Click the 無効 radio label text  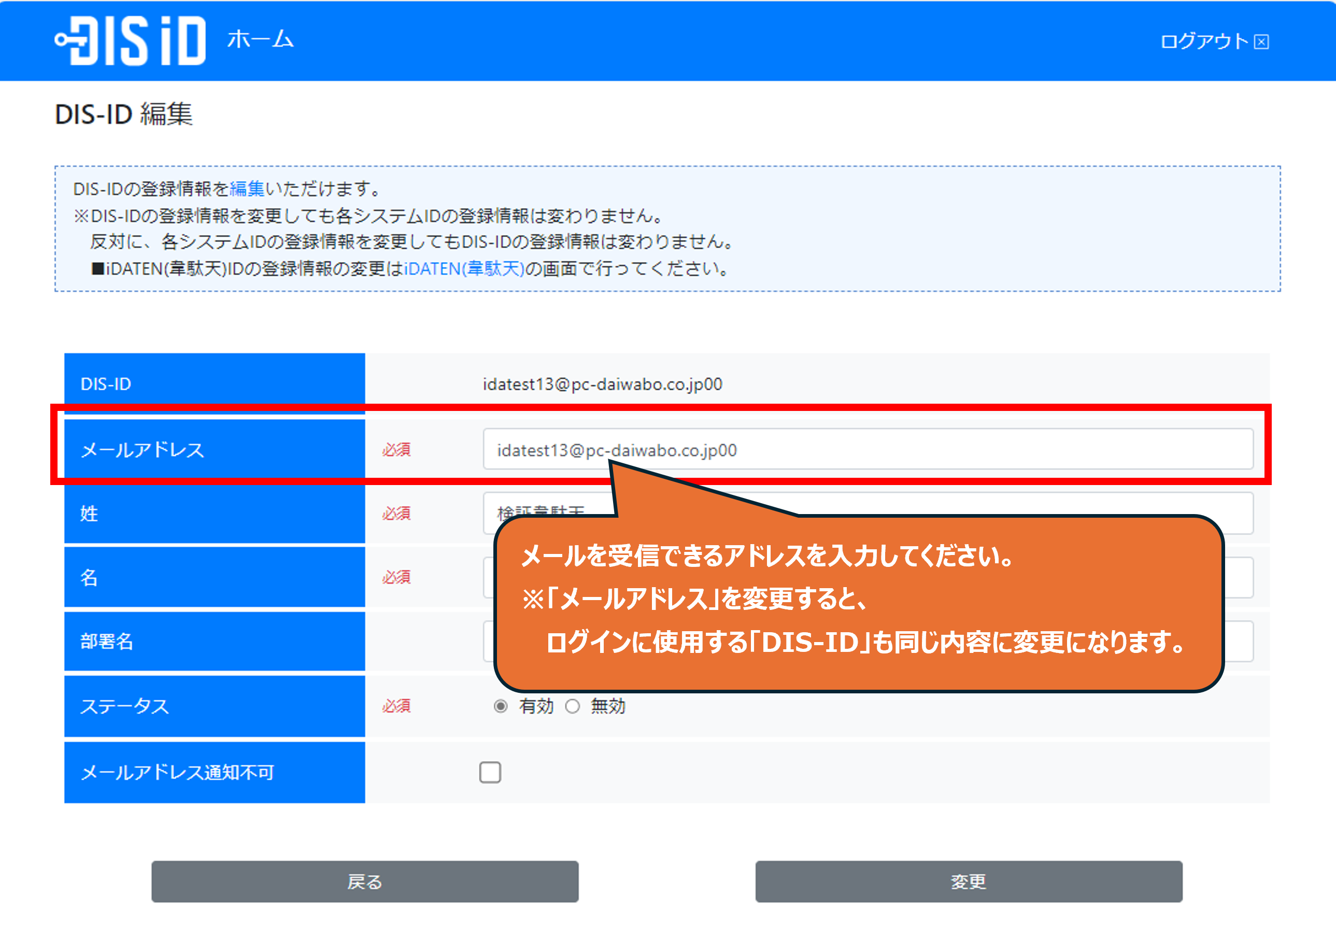tap(608, 706)
